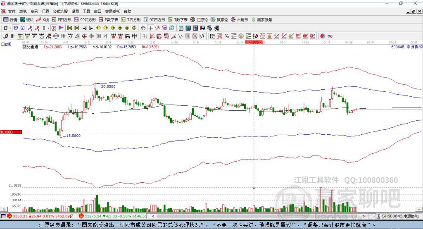The height and width of the screenshot is (229, 423).
Task: Open the calendar icon with 21
Action: point(181,28)
